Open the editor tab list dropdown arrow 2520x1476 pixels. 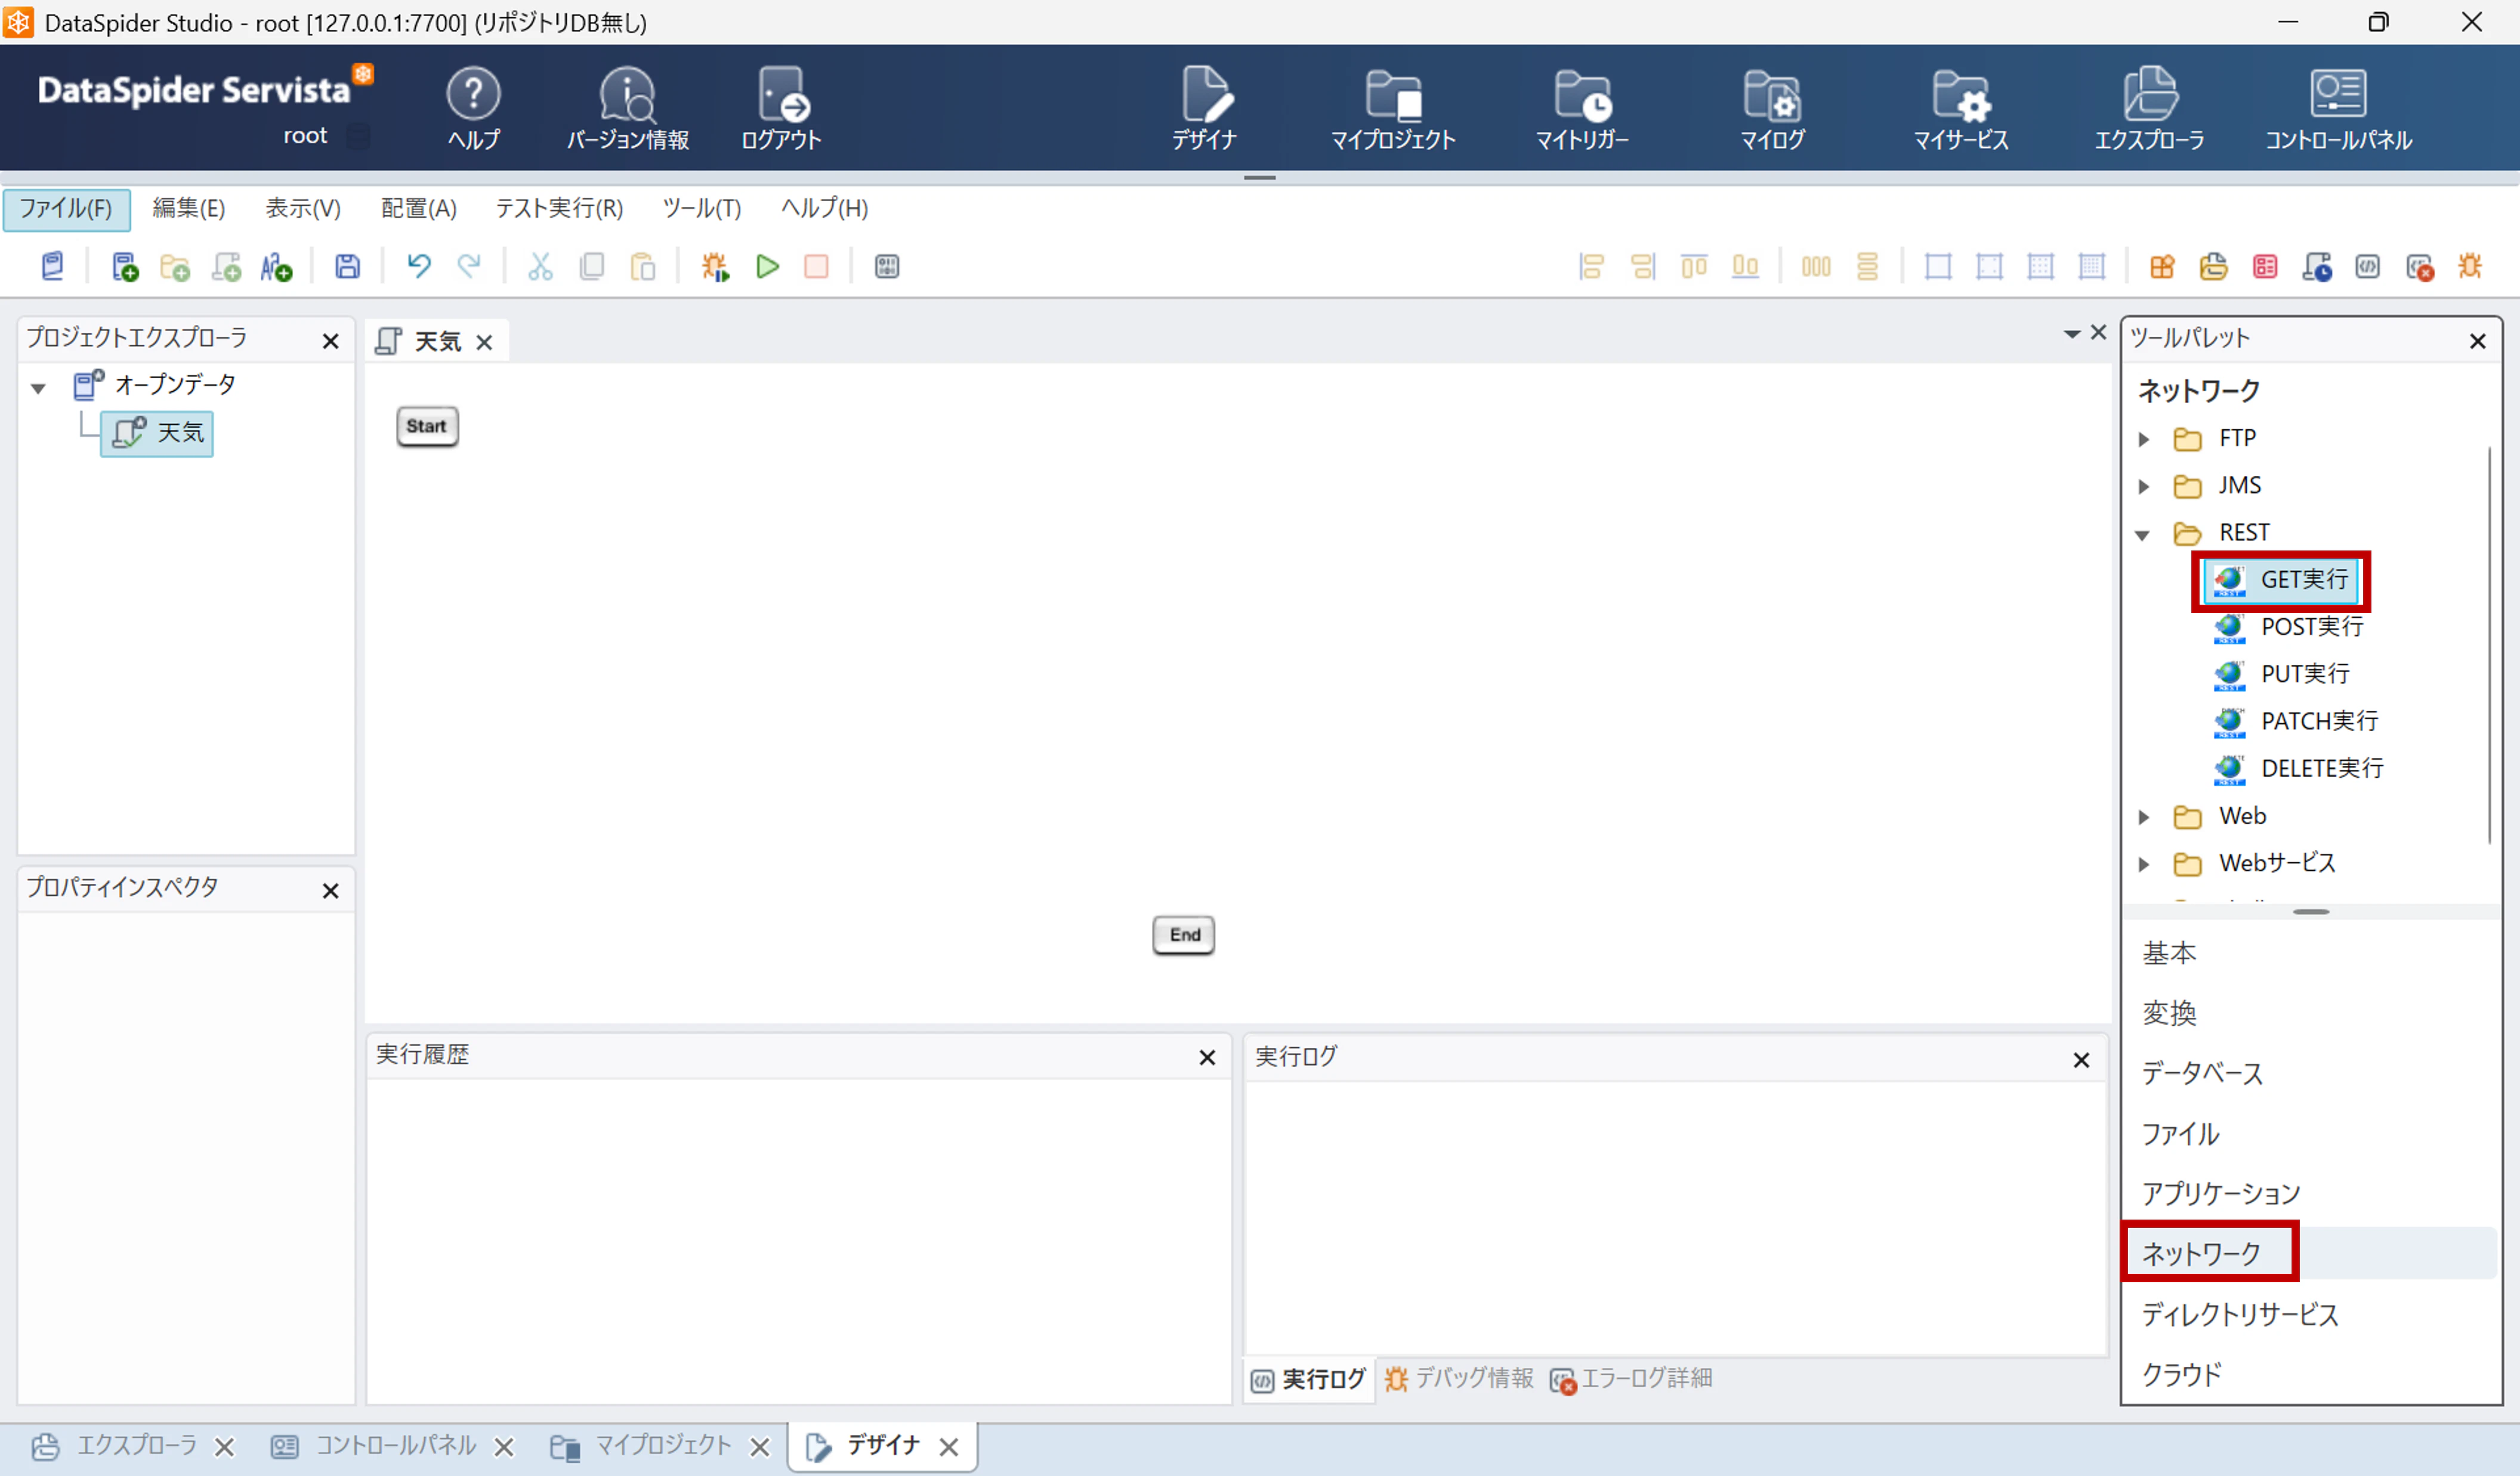[x=2071, y=334]
